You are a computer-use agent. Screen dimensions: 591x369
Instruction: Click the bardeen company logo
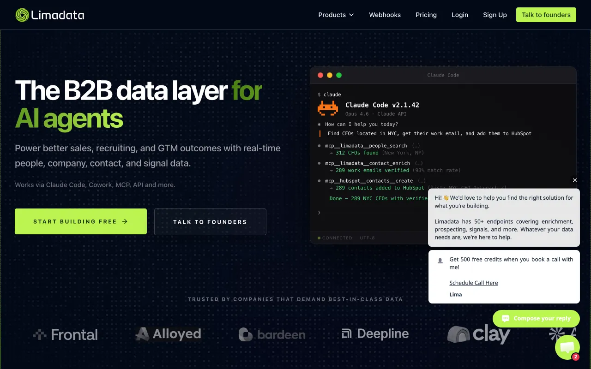[x=272, y=334]
